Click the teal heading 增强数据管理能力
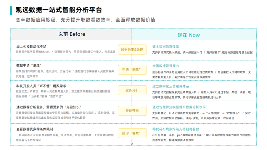 (166, 66)
